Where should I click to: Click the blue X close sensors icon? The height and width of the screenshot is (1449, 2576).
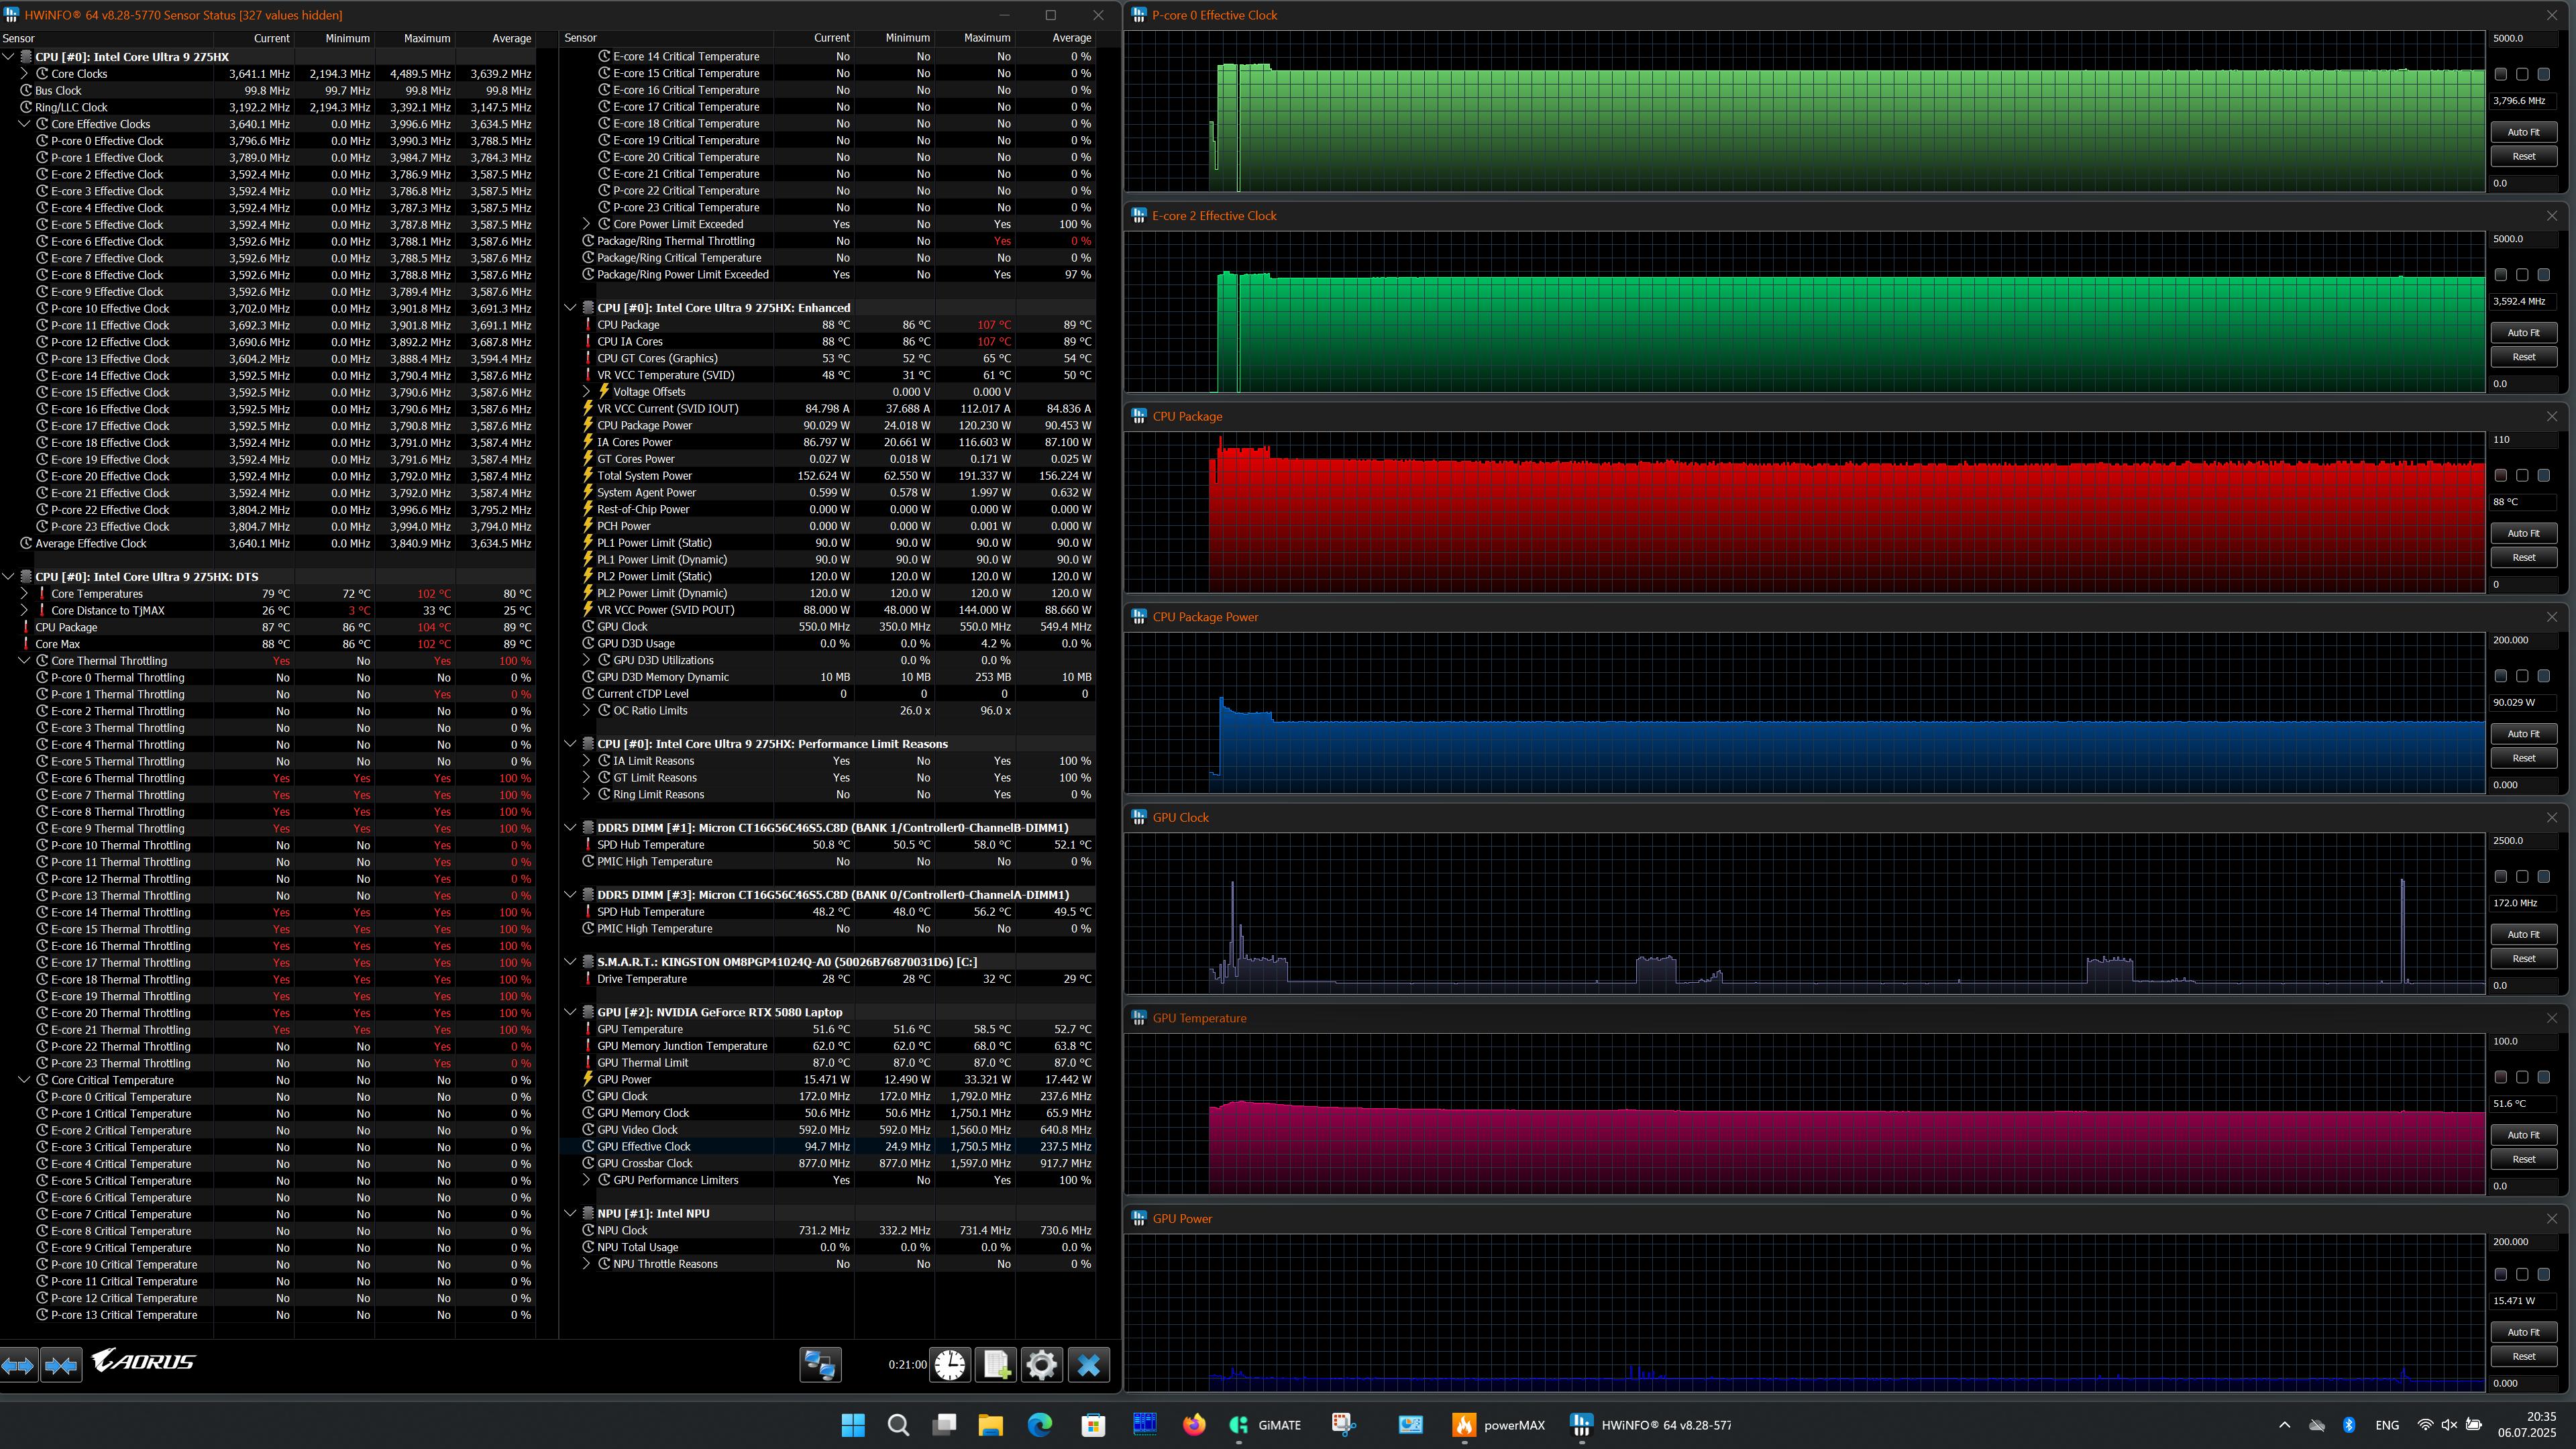(1088, 1365)
